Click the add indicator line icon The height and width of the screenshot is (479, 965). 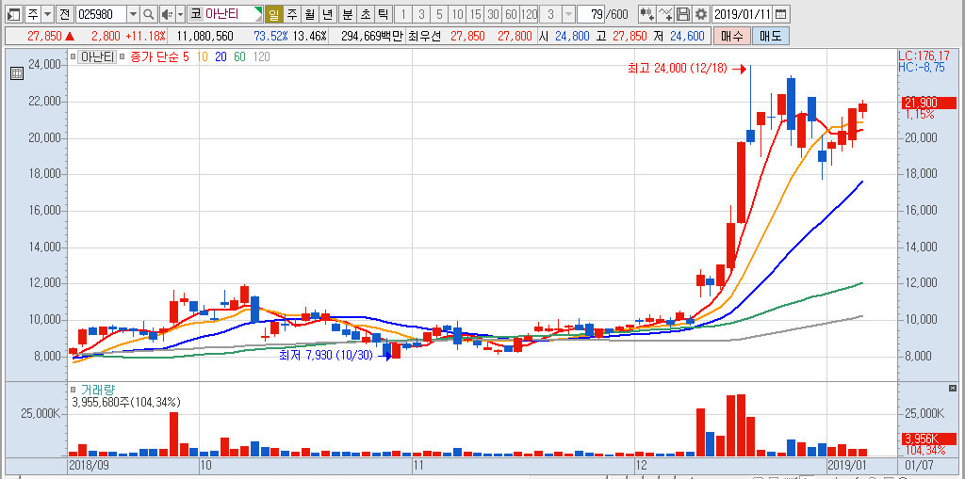pos(664,13)
